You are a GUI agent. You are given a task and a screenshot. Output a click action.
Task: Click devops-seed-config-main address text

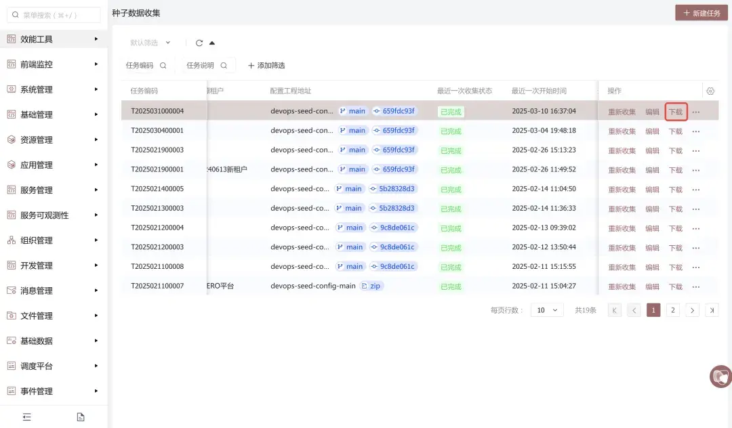pyautogui.click(x=312, y=286)
